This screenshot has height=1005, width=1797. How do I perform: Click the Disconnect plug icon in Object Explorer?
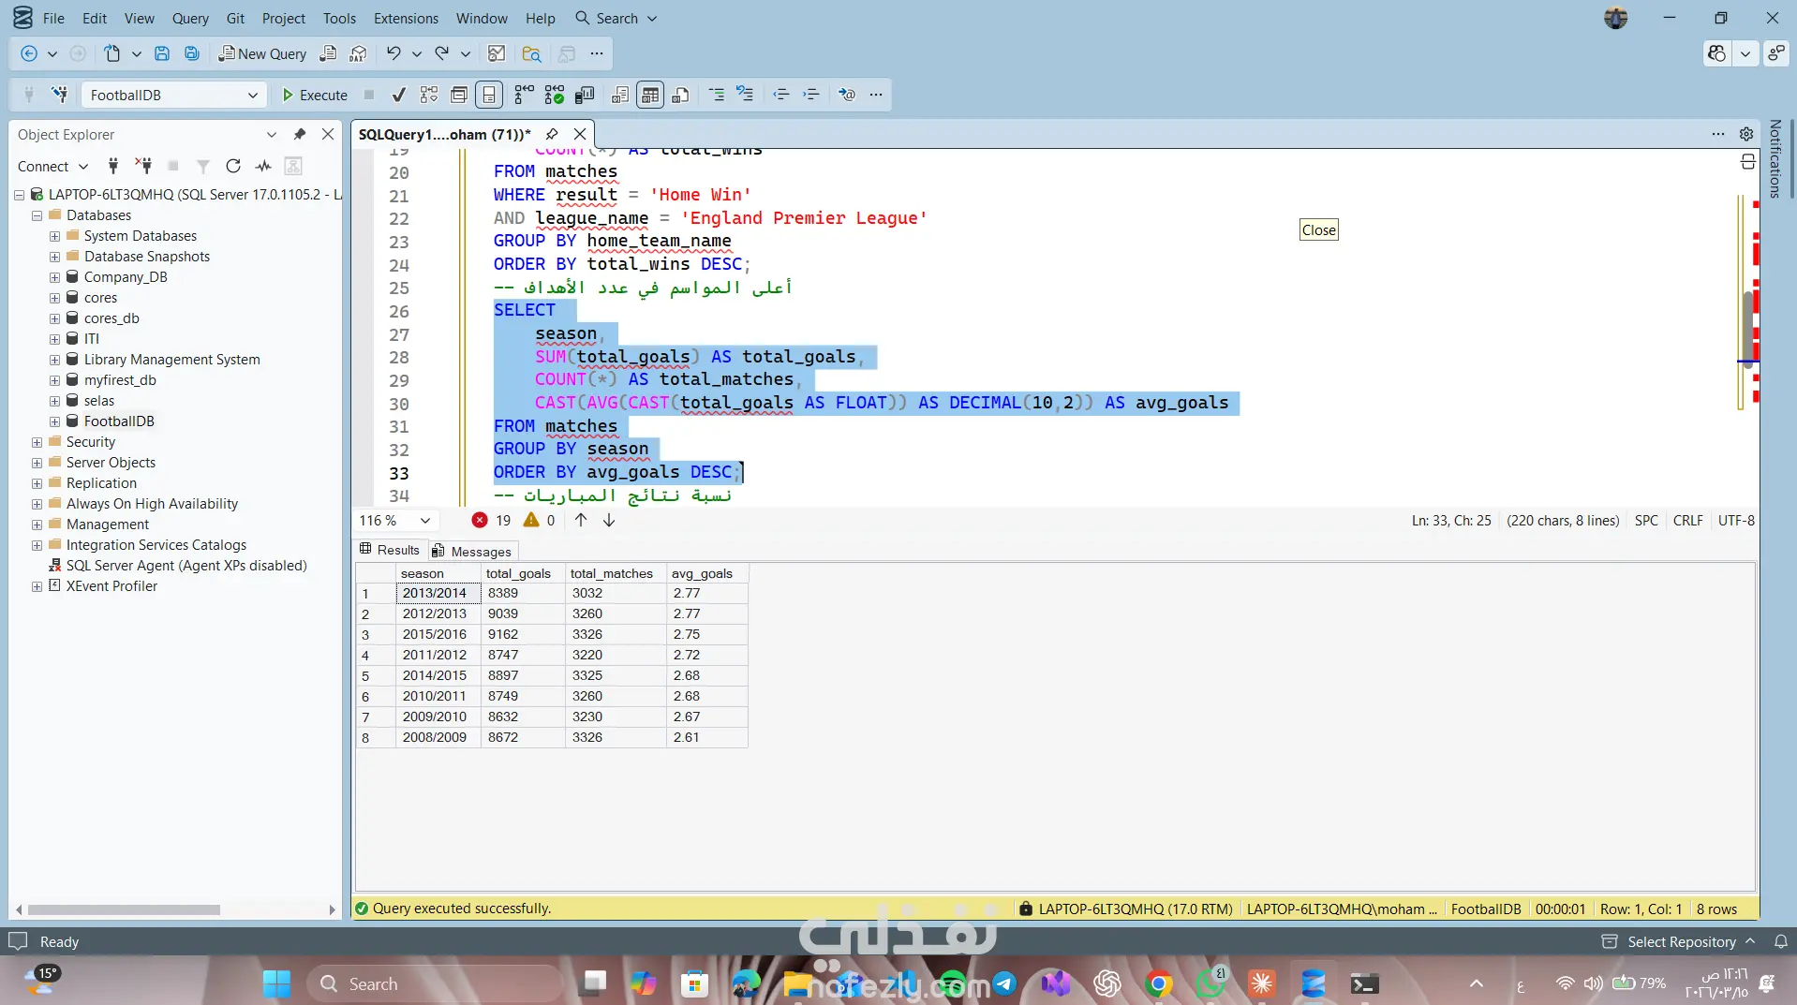(x=143, y=166)
